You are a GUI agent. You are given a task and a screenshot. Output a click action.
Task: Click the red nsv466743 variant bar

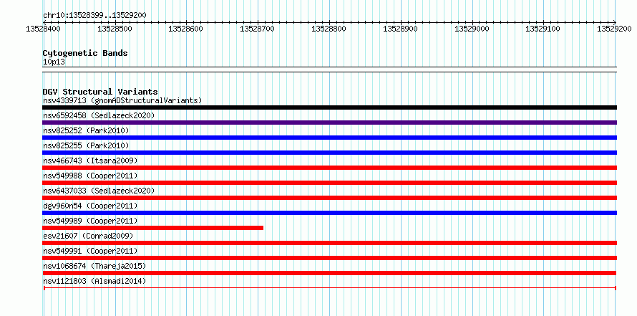tap(329, 168)
